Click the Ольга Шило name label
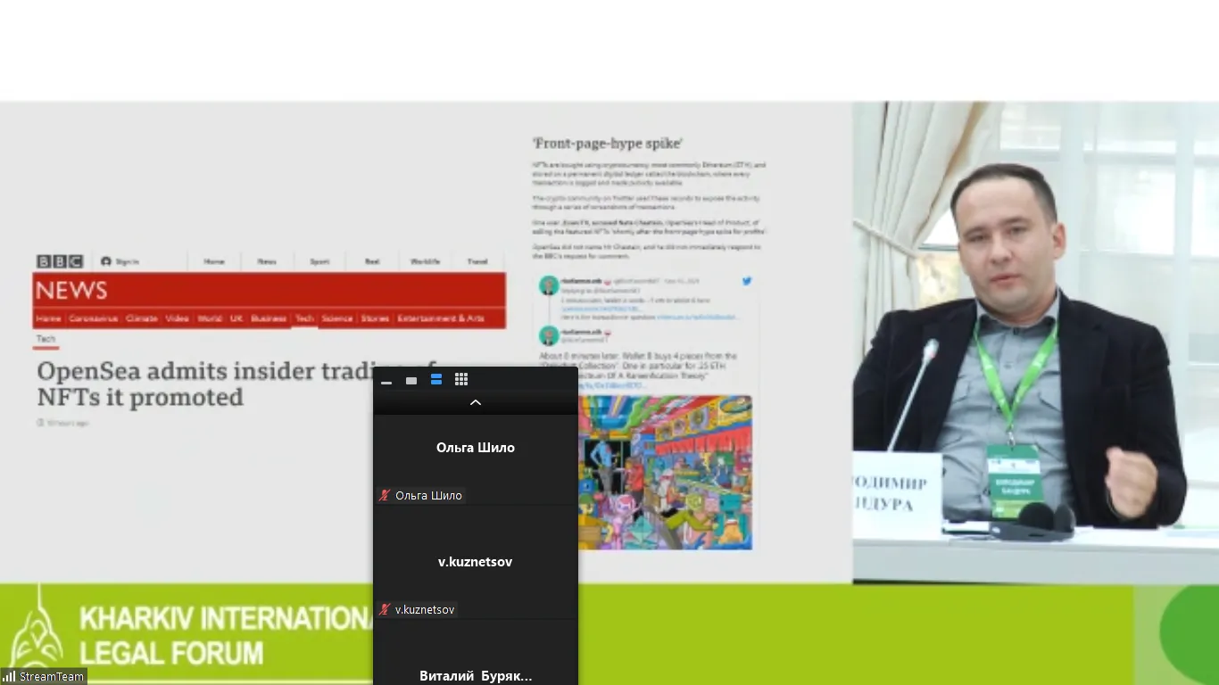This screenshot has height=685, width=1219. click(428, 495)
